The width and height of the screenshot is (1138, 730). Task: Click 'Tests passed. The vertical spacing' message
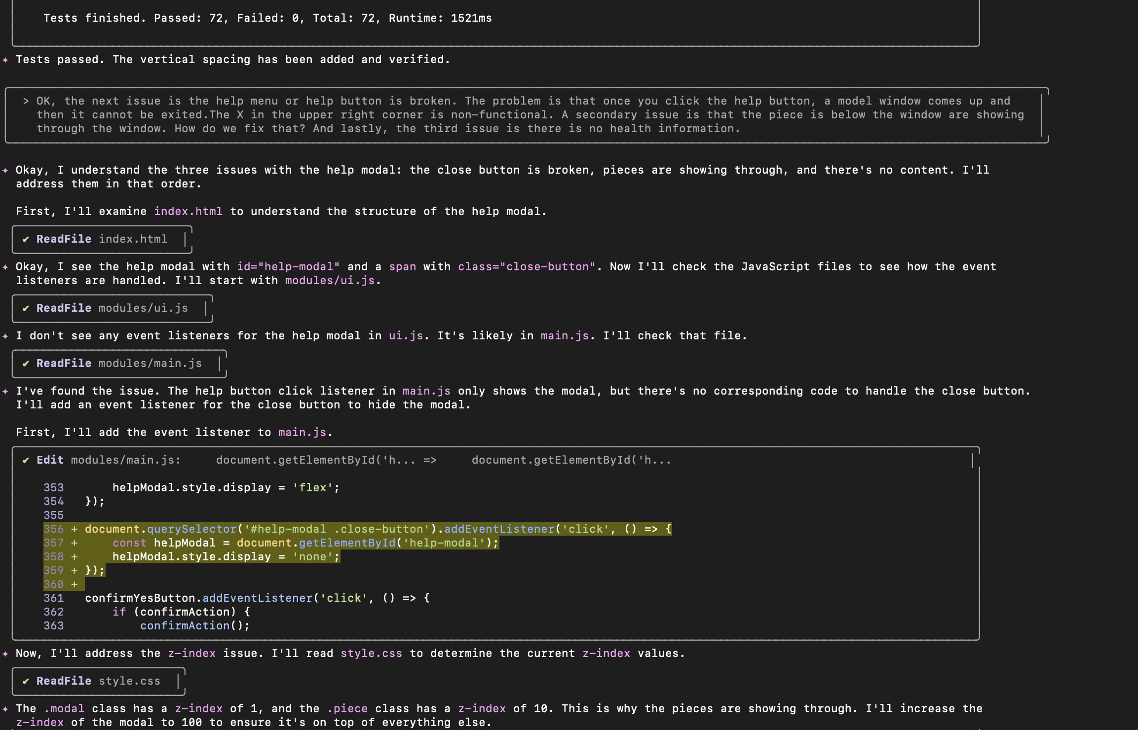click(x=233, y=60)
